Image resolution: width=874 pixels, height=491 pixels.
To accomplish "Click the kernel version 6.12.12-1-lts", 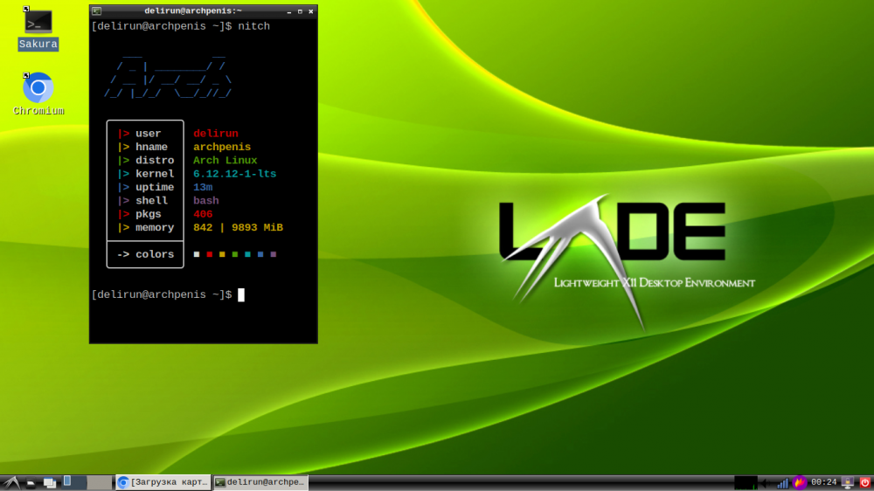I will point(234,174).
